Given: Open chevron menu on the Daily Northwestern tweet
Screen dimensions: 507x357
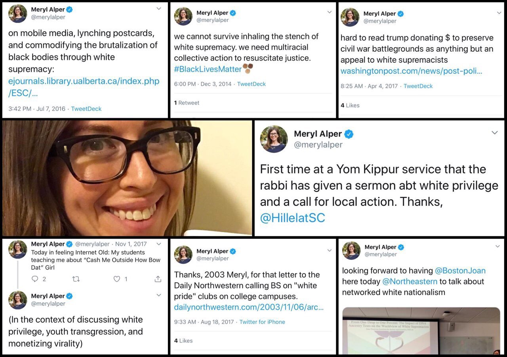Looking at the screenshot, I should (329, 250).
